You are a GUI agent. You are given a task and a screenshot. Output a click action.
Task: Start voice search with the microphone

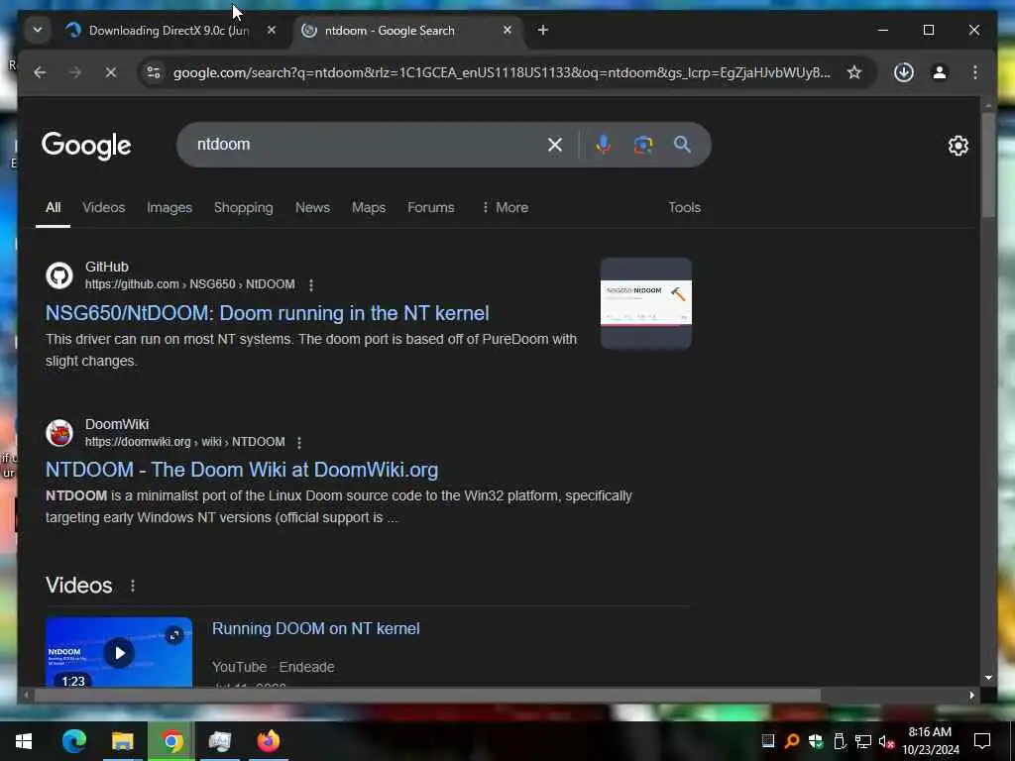pyautogui.click(x=604, y=145)
